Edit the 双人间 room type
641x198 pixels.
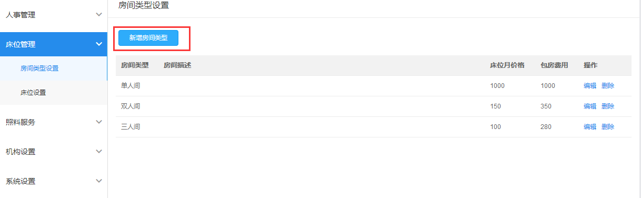pos(590,106)
